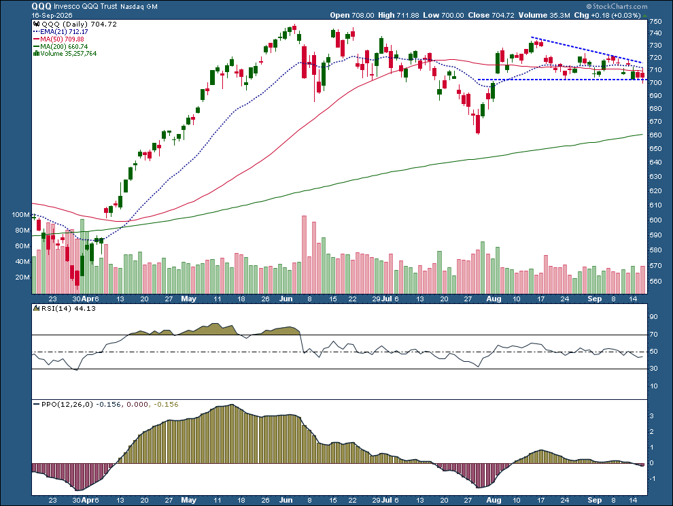Click the tallest pink volume bar in June
This screenshot has width=673, height=506.
(x=305, y=254)
